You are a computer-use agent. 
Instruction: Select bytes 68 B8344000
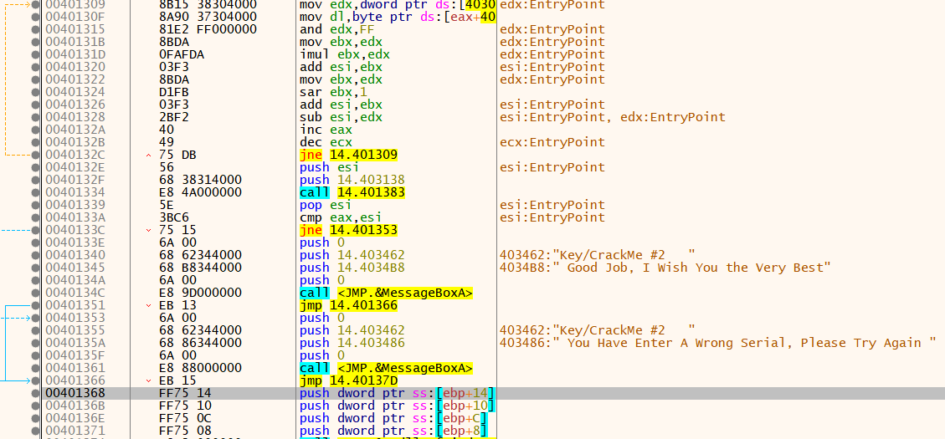point(200,268)
